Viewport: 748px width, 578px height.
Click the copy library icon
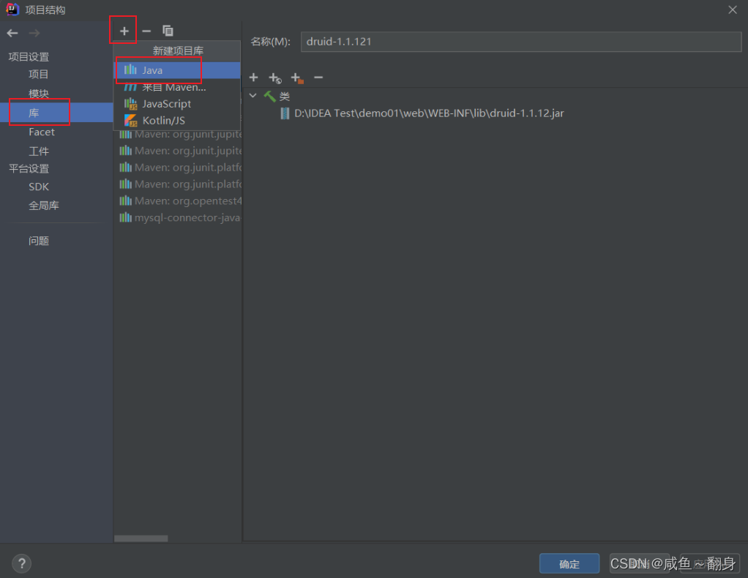[x=168, y=31]
